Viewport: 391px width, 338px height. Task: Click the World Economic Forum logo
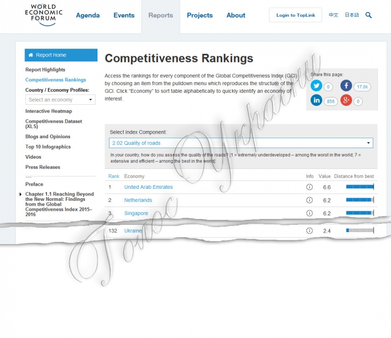click(44, 15)
